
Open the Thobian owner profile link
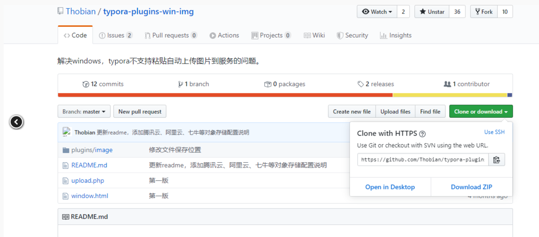pyautogui.click(x=81, y=11)
